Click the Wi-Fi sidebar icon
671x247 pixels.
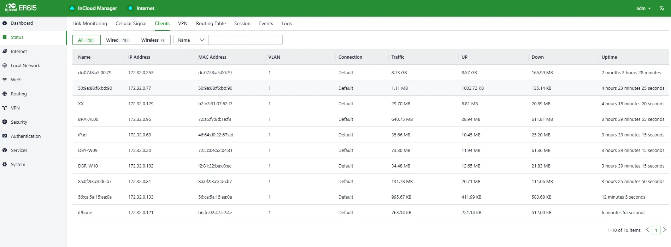coord(5,80)
